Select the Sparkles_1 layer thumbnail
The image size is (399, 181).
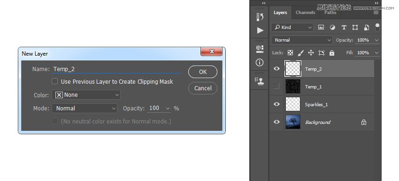293,104
